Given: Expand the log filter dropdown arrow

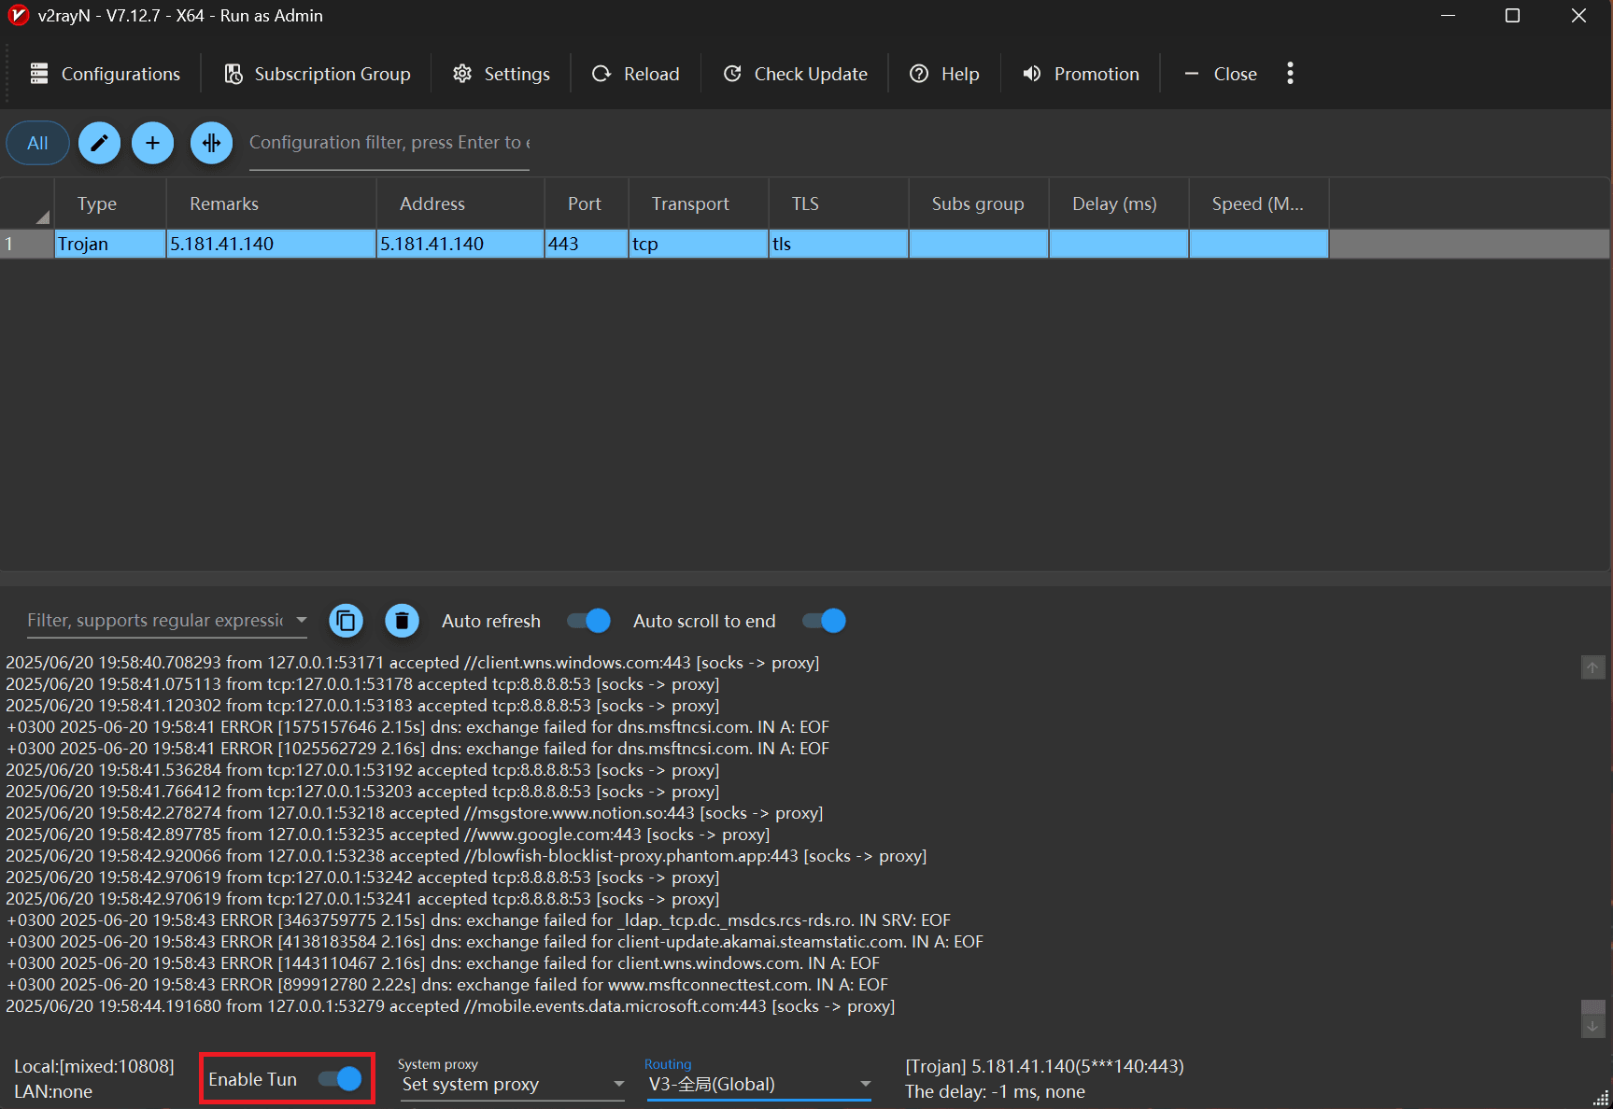Looking at the screenshot, I should [301, 620].
